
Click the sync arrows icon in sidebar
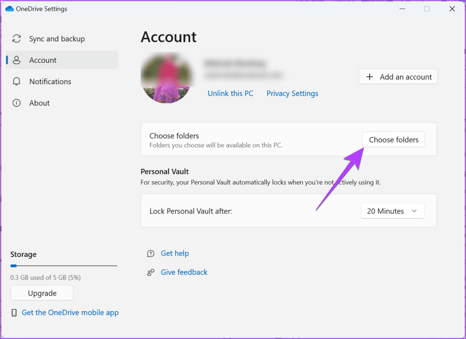(16, 39)
